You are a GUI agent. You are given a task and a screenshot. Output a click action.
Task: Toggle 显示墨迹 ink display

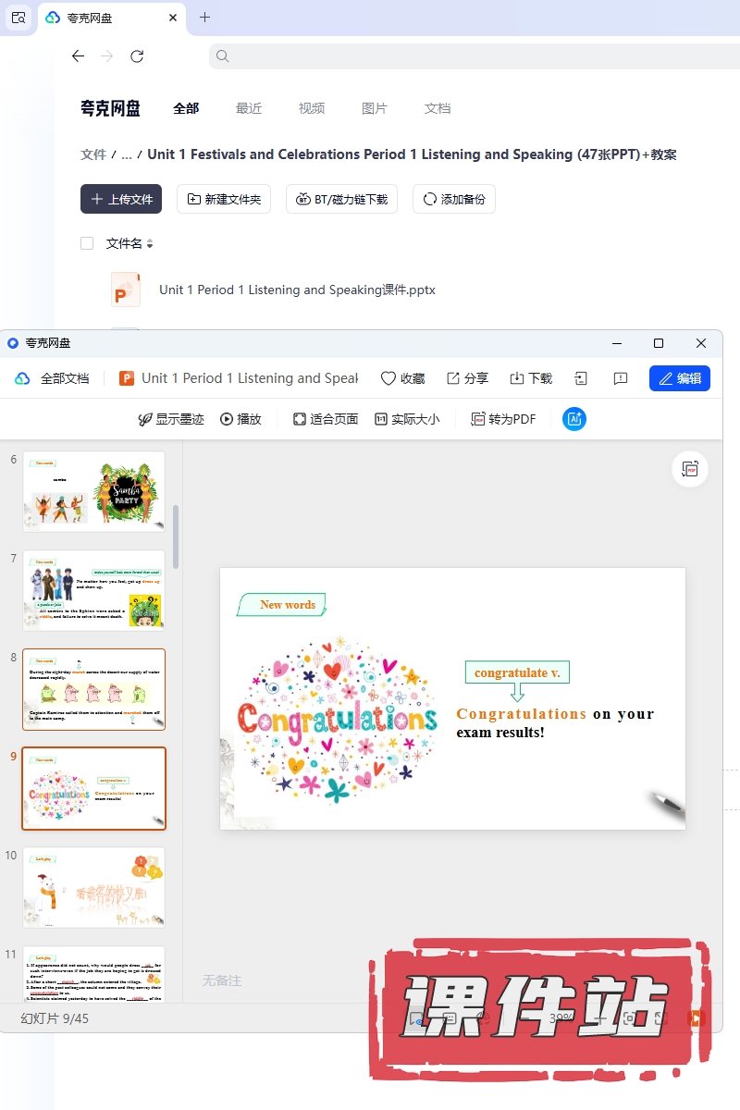click(x=171, y=419)
